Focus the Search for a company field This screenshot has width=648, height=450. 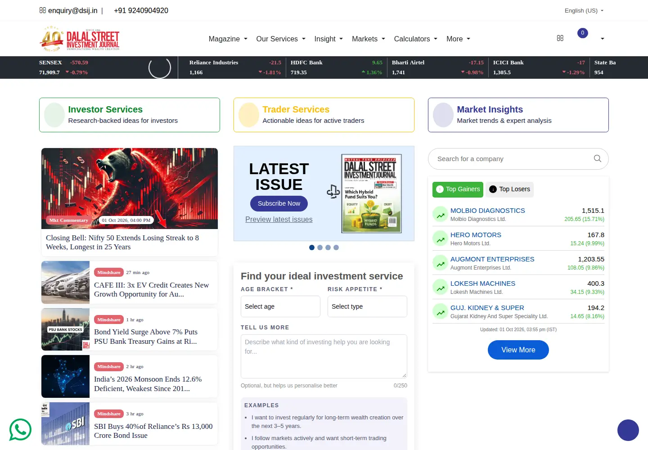pos(518,159)
